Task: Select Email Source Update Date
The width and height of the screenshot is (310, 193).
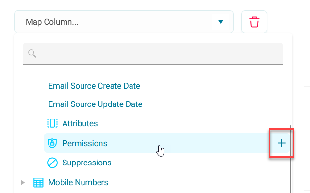Action: click(x=95, y=104)
